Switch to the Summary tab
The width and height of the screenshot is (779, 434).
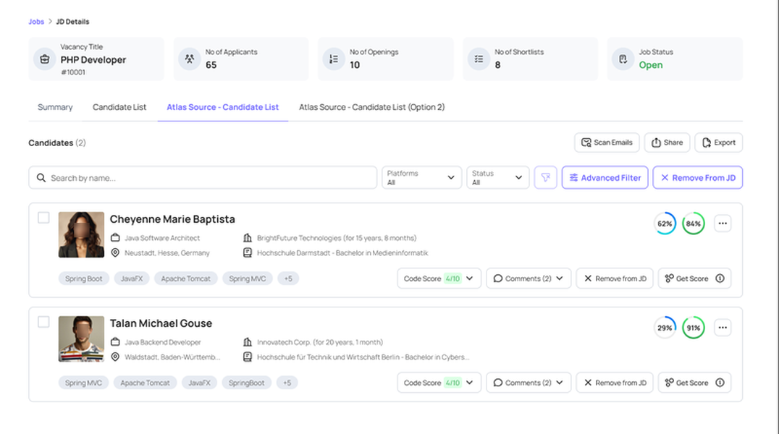pyautogui.click(x=55, y=107)
